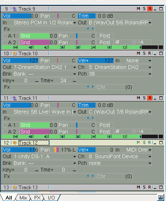Mute Track 12
The width and height of the screenshot is (166, 201).
click(138, 143)
